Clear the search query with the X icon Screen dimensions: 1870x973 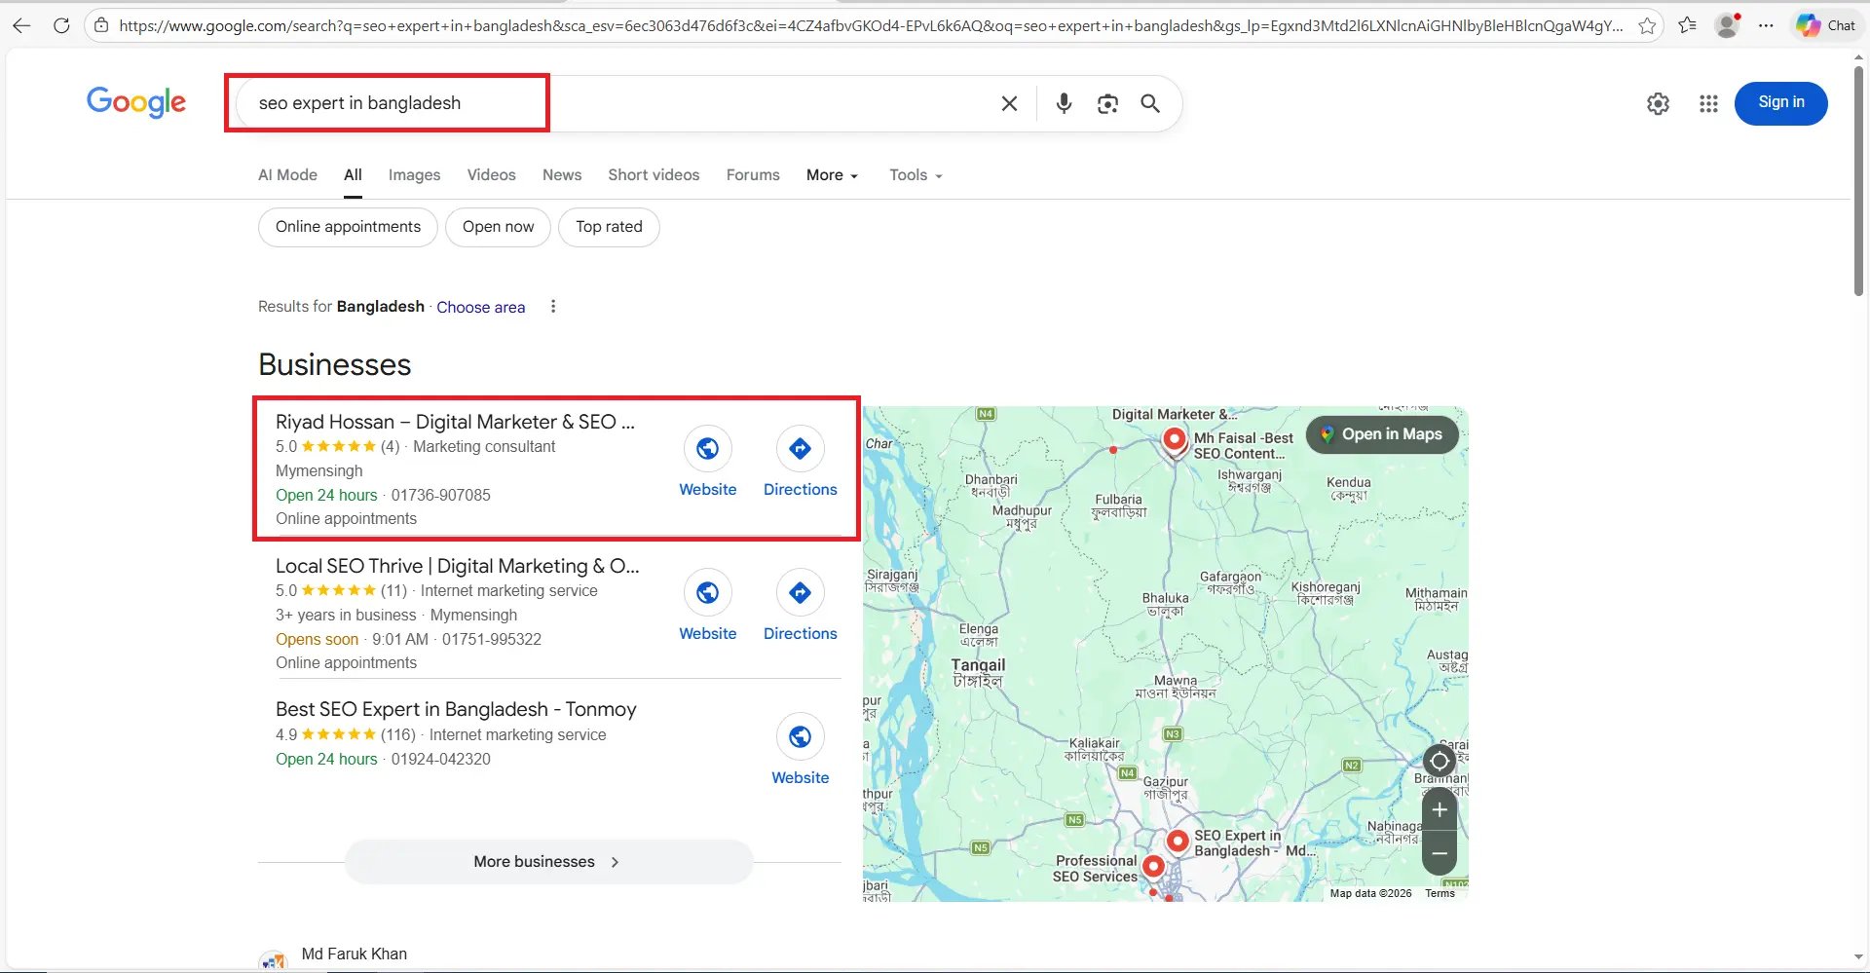coord(1009,103)
